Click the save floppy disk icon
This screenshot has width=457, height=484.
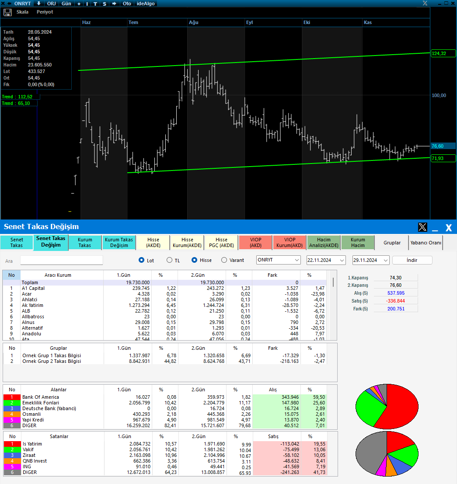point(8,12)
